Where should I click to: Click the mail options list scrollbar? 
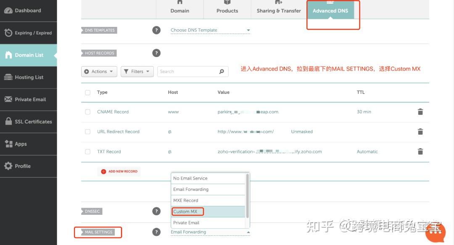(x=248, y=195)
